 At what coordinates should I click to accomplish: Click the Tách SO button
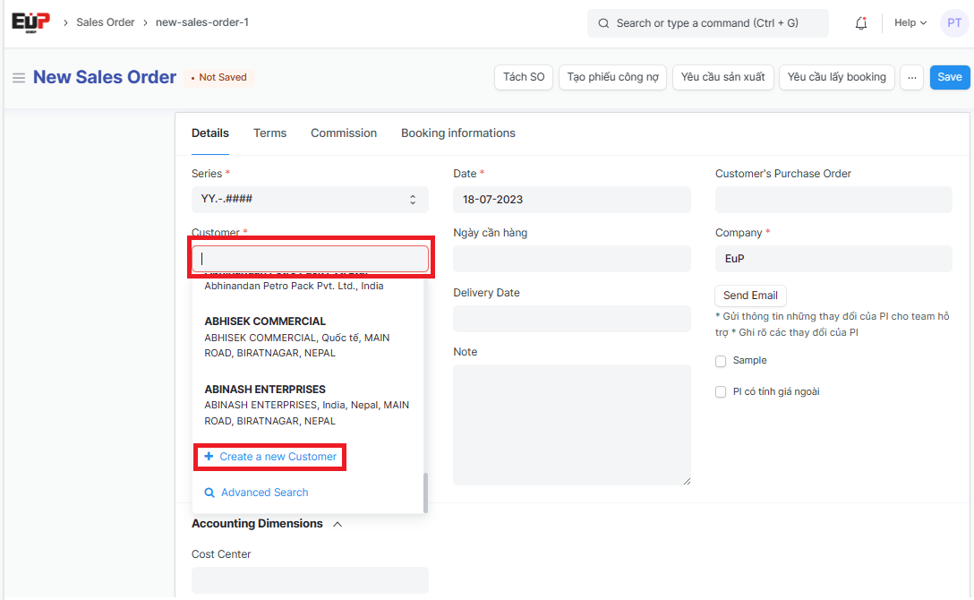point(524,78)
